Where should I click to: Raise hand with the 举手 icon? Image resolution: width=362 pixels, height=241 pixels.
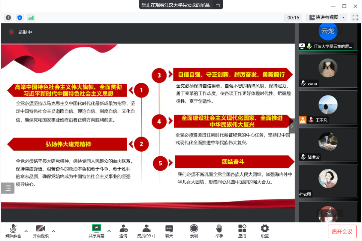click(x=219, y=231)
